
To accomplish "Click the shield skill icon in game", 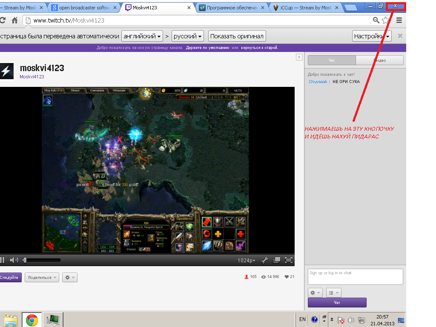I will pyautogui.click(x=218, y=222).
